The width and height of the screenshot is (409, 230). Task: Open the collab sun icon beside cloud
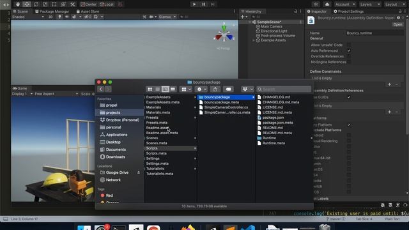316,4
